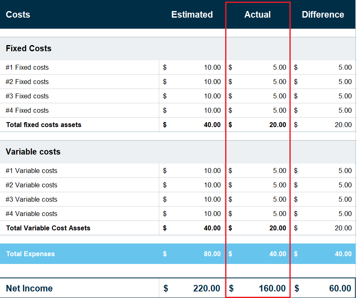Select the Estimated column header
The height and width of the screenshot is (298, 357).
192,15
